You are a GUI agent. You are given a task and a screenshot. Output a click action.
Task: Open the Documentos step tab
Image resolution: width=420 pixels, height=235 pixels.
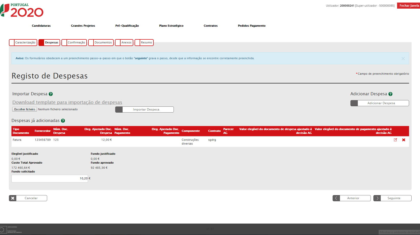[101, 42]
